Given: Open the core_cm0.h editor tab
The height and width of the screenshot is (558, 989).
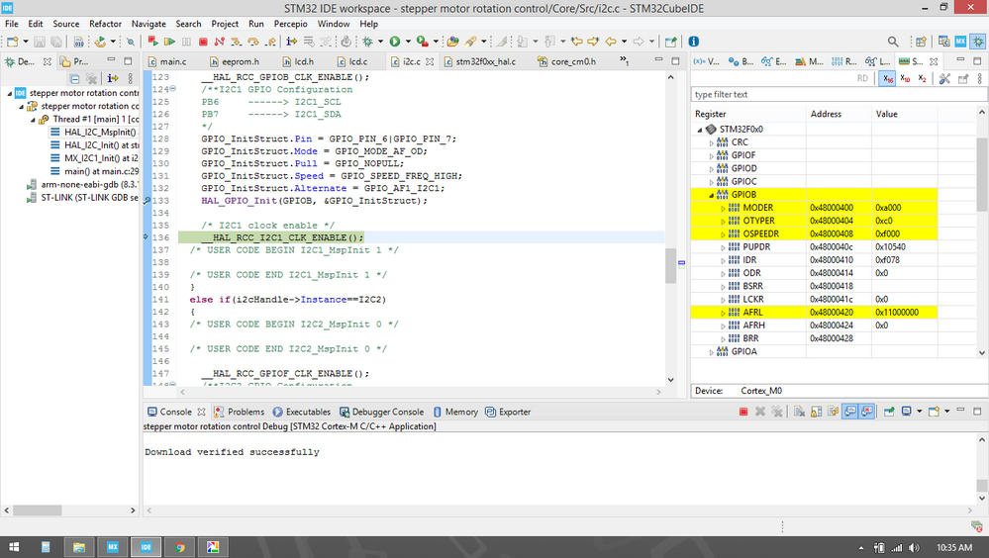Looking at the screenshot, I should coord(566,61).
